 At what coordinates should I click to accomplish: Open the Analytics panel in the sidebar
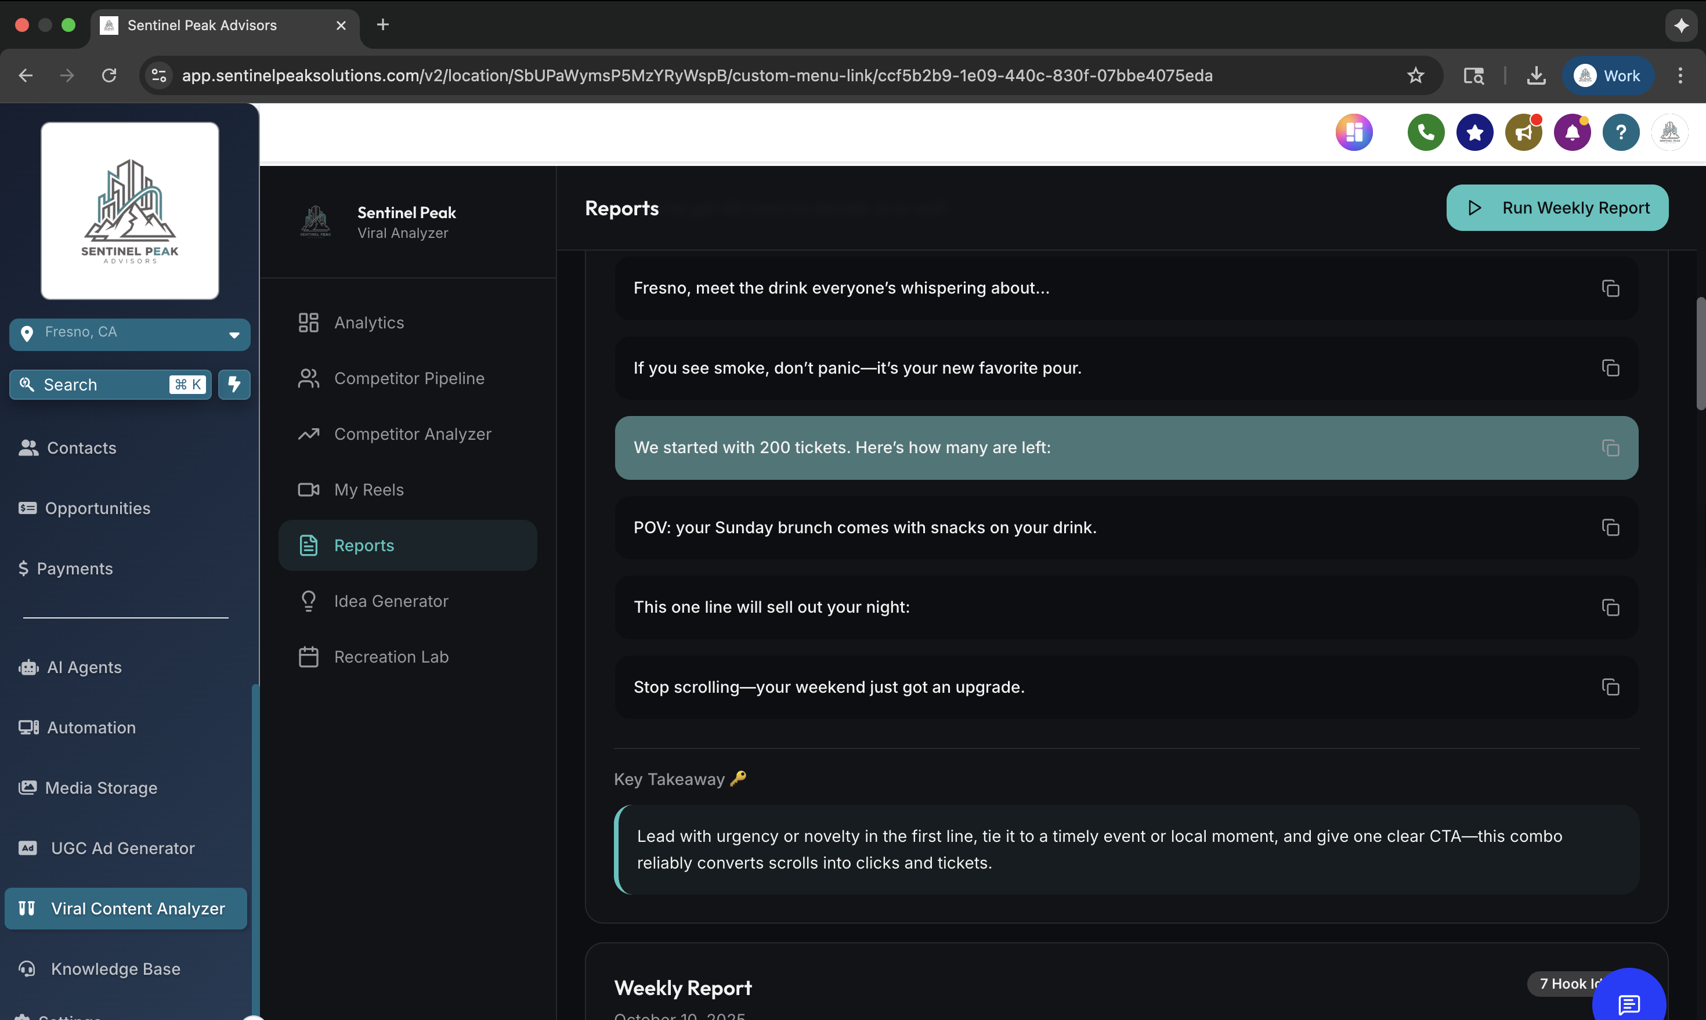(x=369, y=323)
